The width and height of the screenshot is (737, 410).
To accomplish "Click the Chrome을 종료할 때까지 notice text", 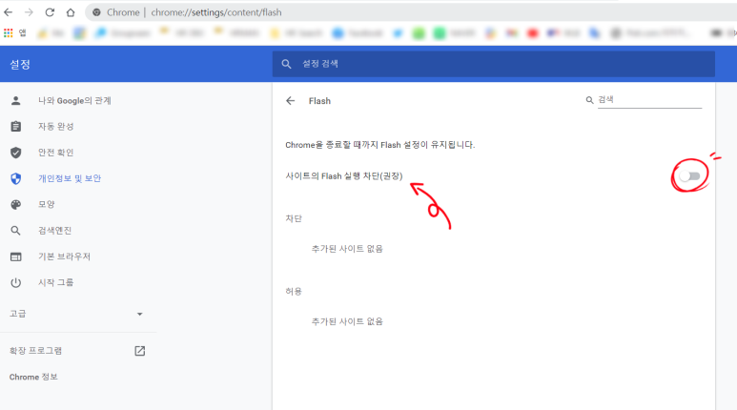I will [x=380, y=145].
